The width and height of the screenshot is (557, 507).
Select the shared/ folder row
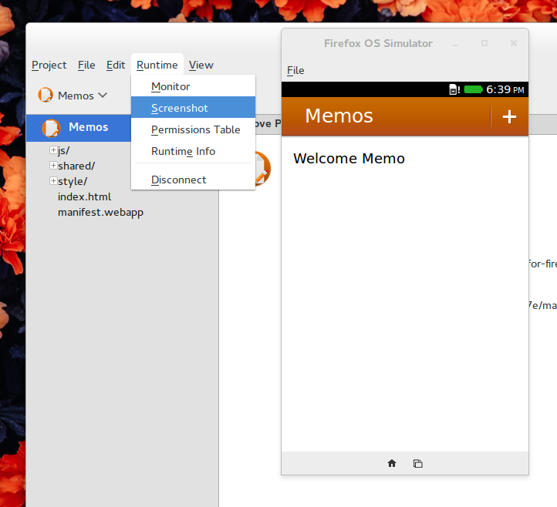76,166
